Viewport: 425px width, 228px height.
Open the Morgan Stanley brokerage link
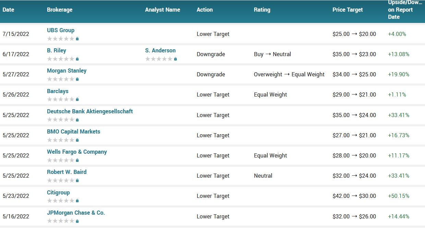[67, 71]
